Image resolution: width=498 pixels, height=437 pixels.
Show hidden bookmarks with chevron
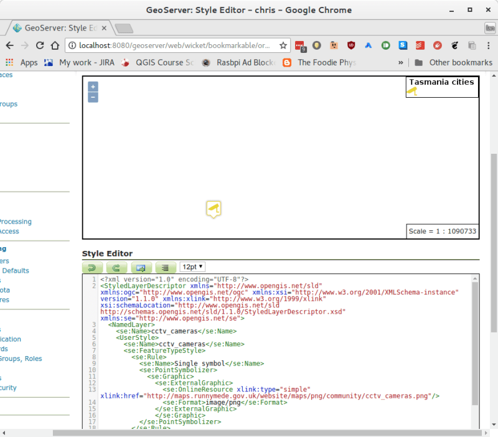pos(401,63)
